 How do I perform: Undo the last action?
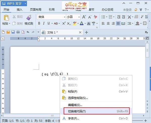(28, 32)
